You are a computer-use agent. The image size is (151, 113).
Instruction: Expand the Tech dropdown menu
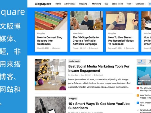[x=130, y=4]
